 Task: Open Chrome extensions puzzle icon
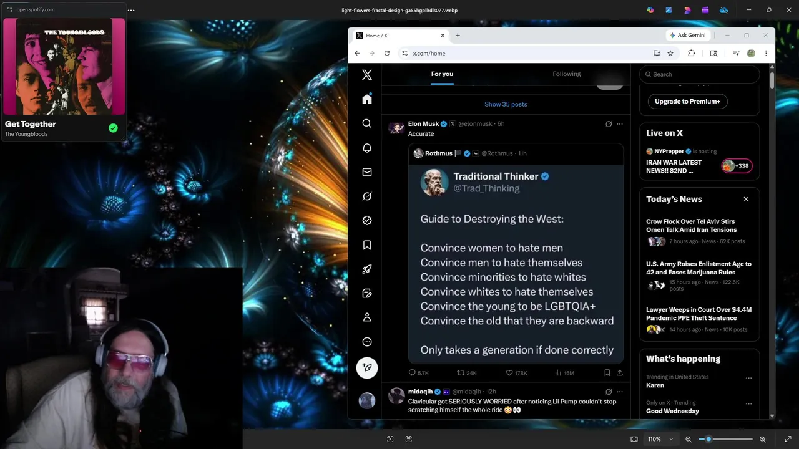click(x=691, y=54)
